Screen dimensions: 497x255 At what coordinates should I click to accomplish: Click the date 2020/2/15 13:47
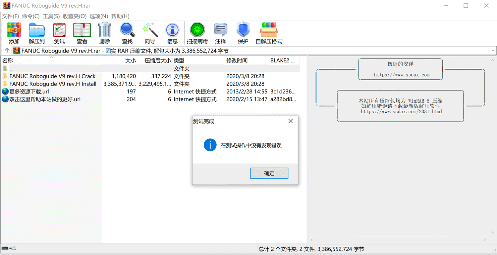247,99
